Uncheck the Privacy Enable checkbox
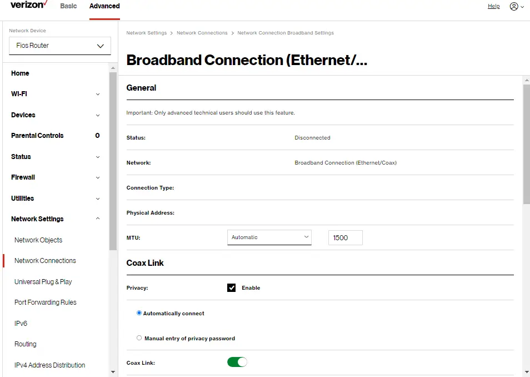The width and height of the screenshot is (530, 377). (x=231, y=287)
